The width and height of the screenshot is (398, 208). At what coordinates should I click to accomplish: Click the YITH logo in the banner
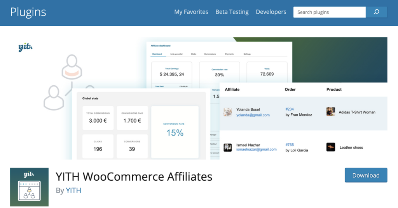(x=25, y=48)
